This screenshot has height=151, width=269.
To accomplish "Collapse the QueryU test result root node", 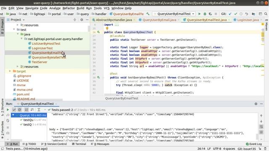I will tap(13, 115).
